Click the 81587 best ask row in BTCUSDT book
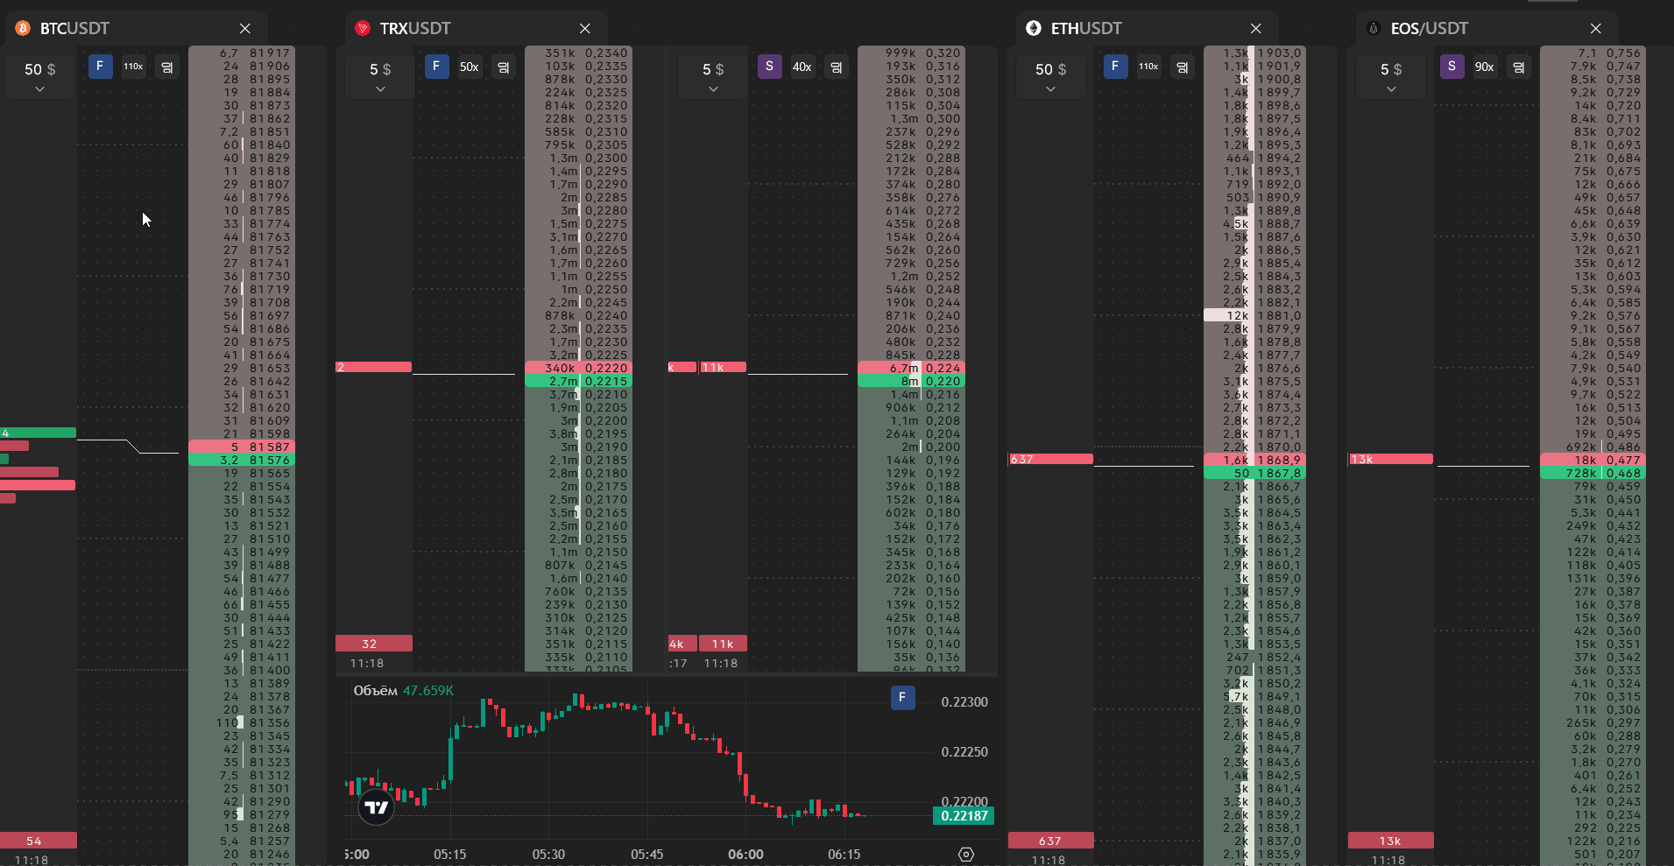Image resolution: width=1674 pixels, height=866 pixels. tap(242, 447)
